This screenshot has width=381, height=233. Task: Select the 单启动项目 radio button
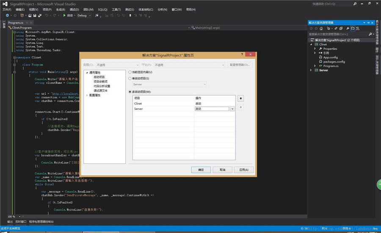pos(130,78)
